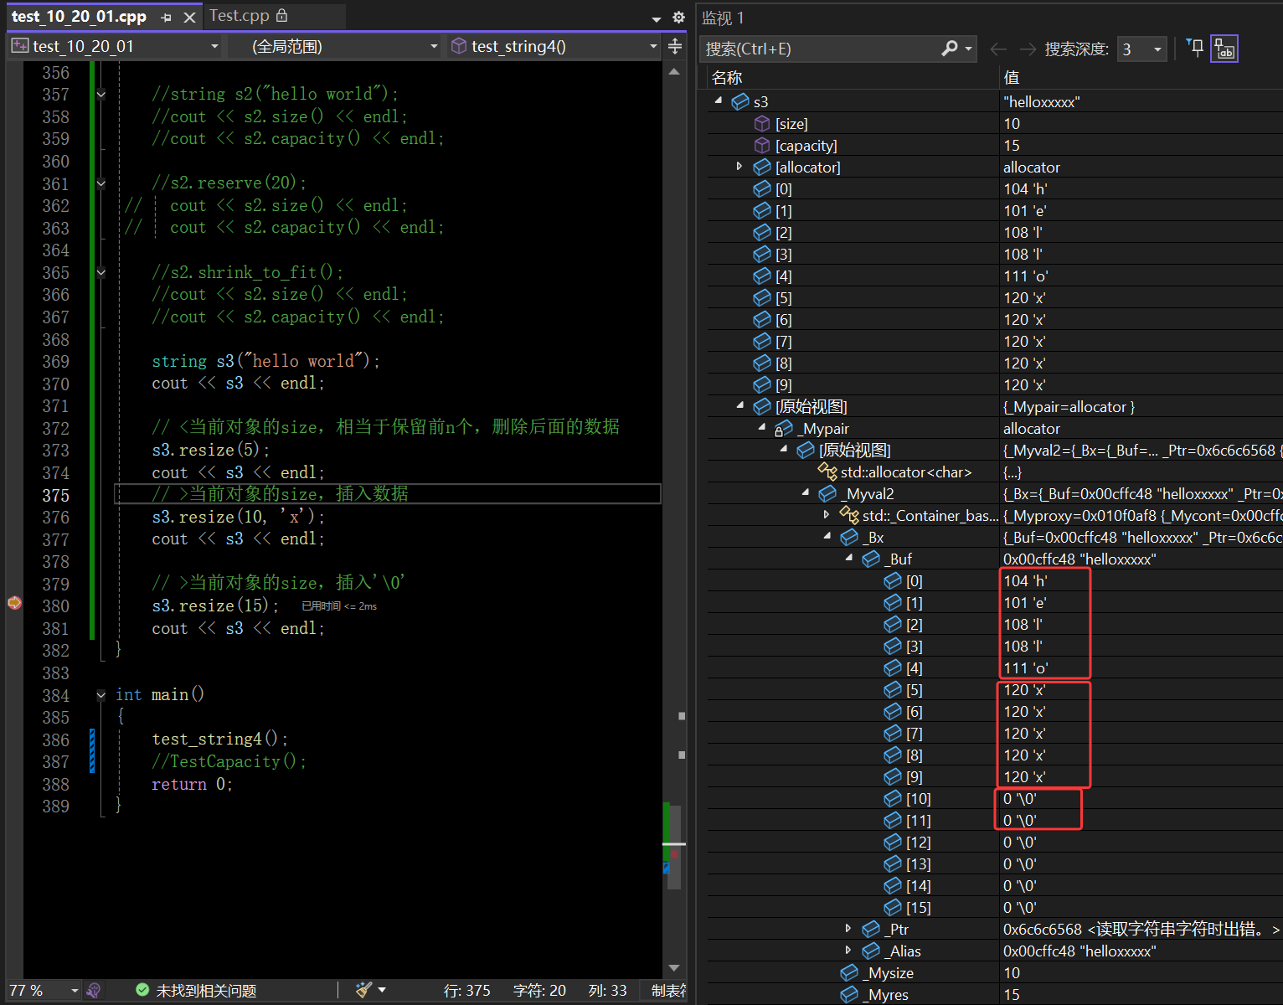Toggle the highlighted watch toolbar button

coord(1224,49)
